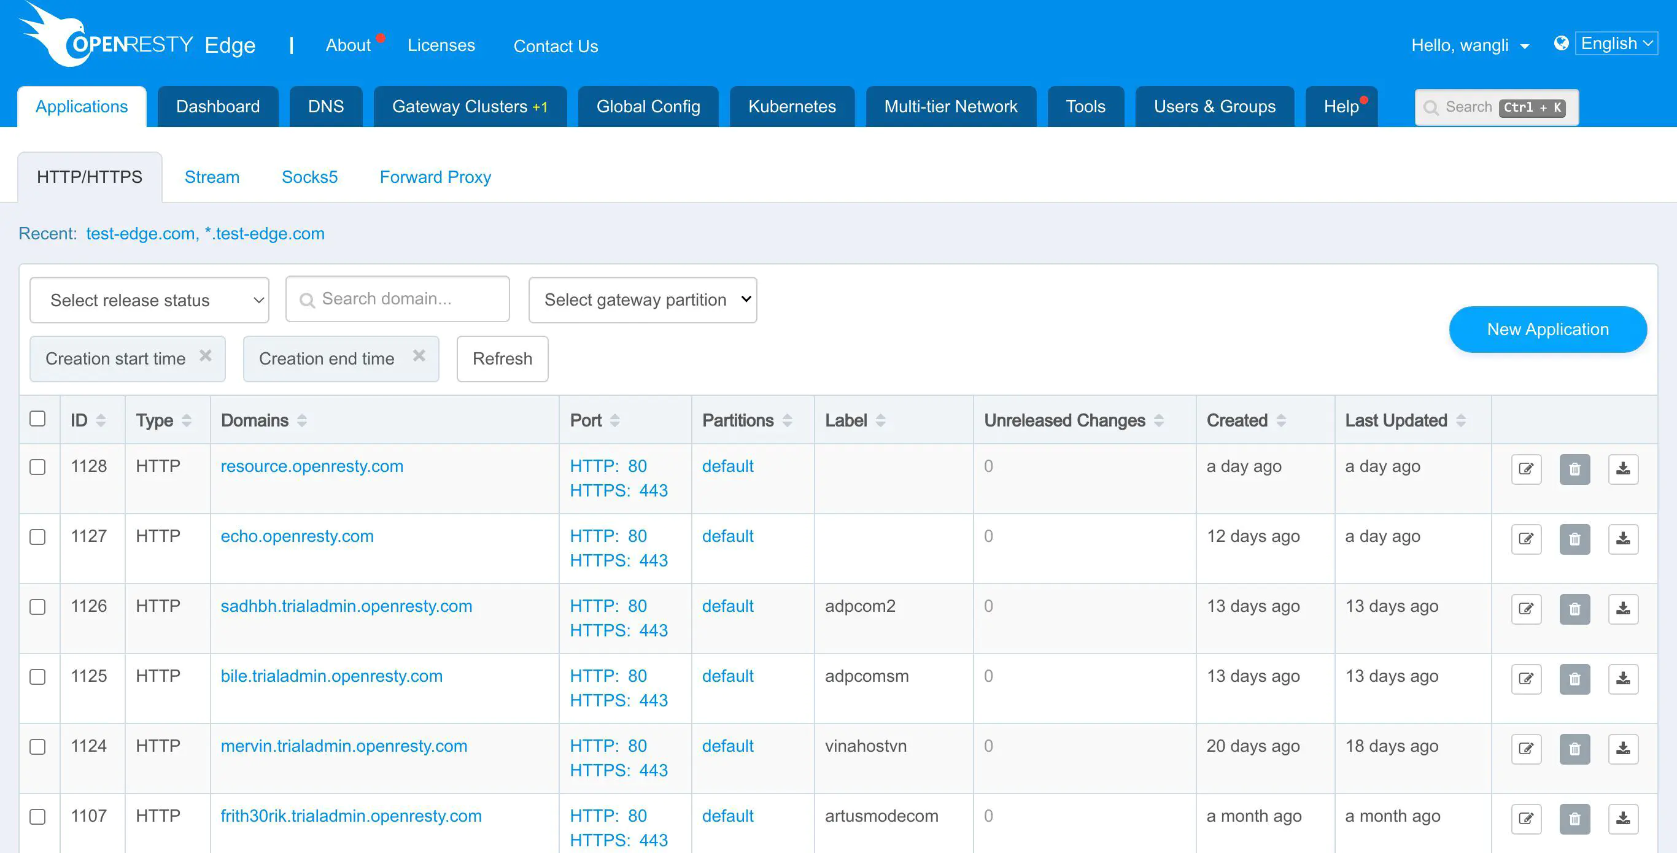Edit application echo.openresty.com
Screen dimensions: 1677x853
click(x=1526, y=539)
